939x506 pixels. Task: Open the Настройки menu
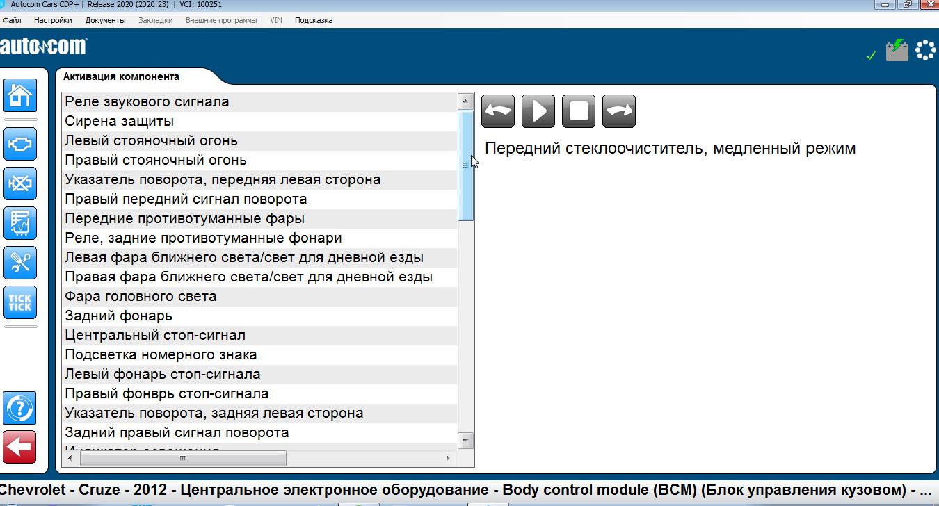(x=53, y=20)
